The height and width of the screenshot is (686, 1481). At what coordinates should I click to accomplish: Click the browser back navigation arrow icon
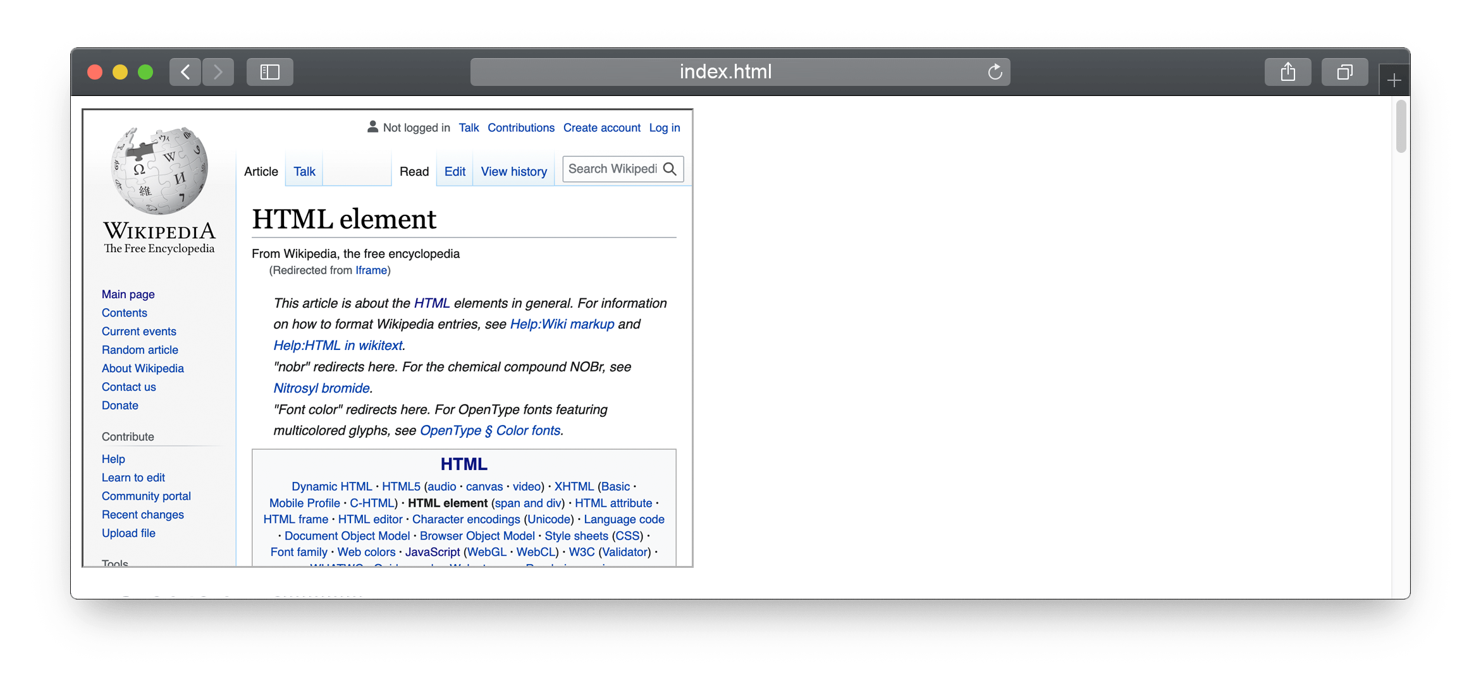click(x=185, y=72)
